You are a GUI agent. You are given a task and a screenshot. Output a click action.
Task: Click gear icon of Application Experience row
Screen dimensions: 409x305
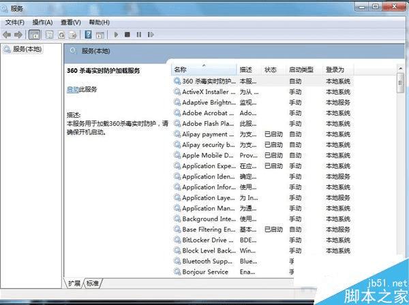pyautogui.click(x=177, y=165)
